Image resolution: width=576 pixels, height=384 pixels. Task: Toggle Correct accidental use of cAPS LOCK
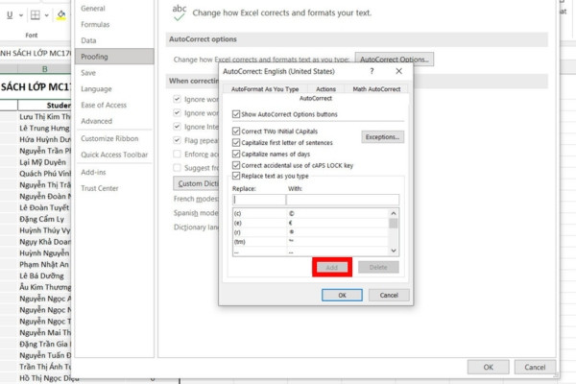click(236, 165)
